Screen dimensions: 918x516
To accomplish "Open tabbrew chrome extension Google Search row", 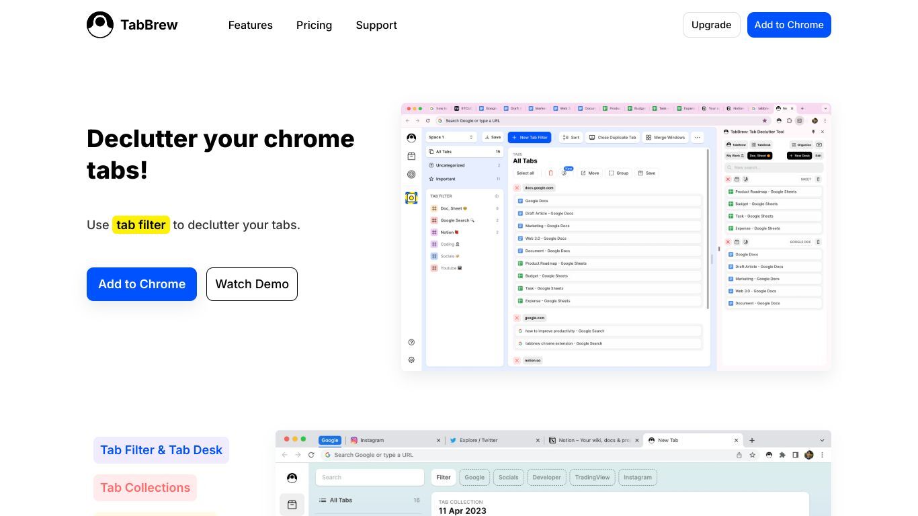I will click(608, 343).
